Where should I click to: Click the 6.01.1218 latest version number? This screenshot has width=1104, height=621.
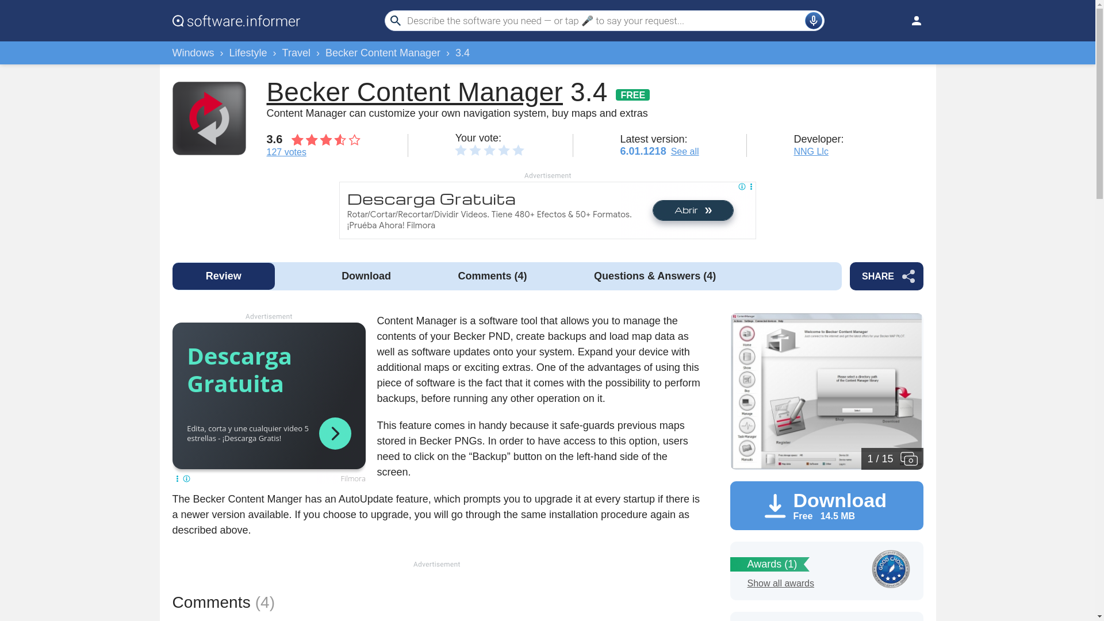(x=643, y=151)
